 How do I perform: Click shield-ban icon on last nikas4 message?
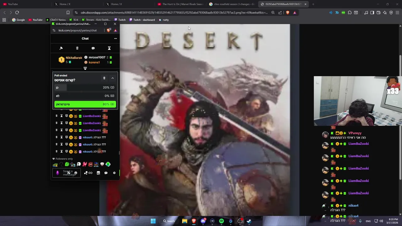66,152
